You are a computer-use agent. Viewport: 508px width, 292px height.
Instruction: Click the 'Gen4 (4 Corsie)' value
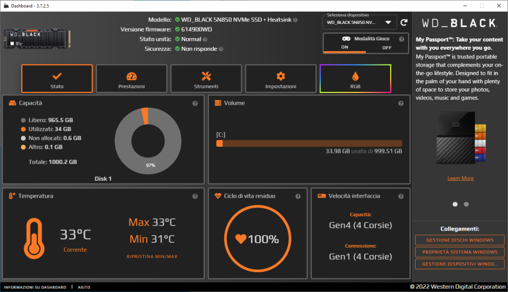point(360,225)
